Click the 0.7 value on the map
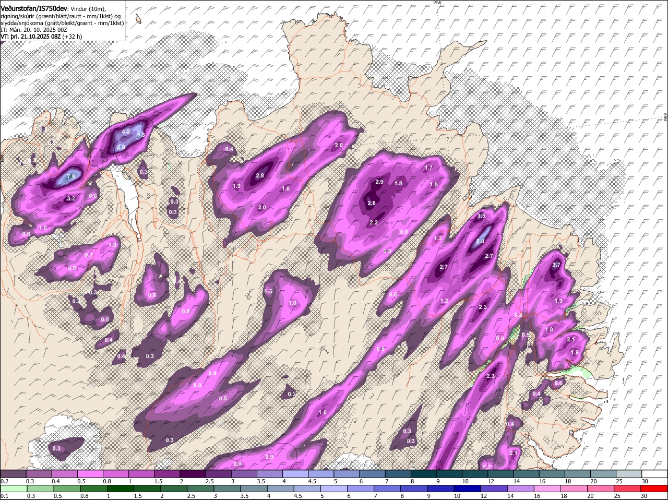The height and width of the screenshot is (500, 668). coord(89,256)
